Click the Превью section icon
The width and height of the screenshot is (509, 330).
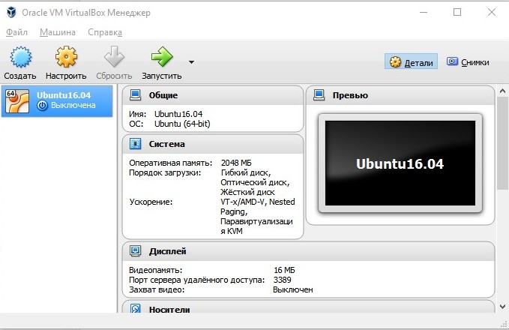(319, 95)
